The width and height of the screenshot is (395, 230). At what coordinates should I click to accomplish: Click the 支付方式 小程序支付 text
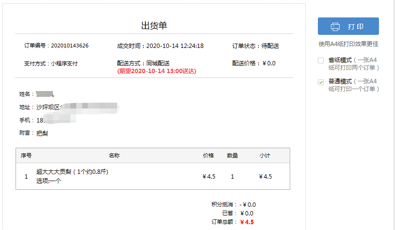[50, 63]
